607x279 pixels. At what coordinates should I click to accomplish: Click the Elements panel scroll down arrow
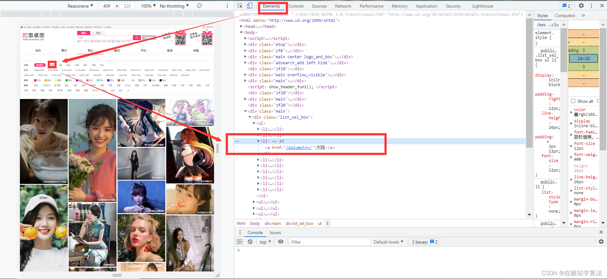(529, 215)
